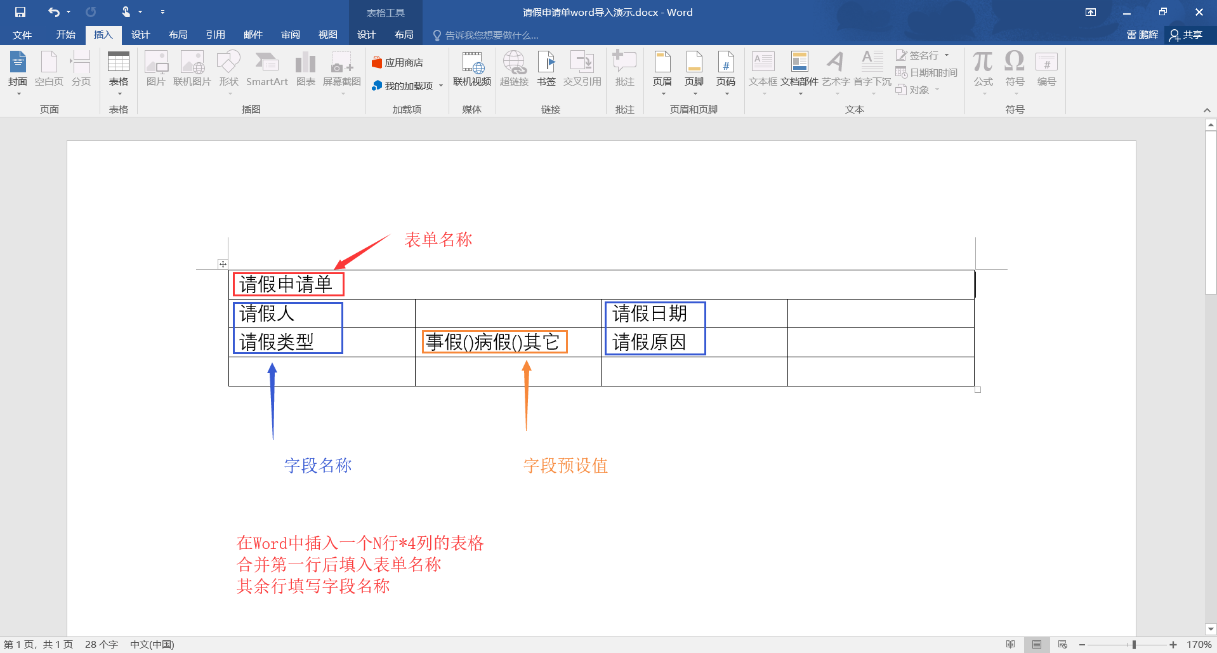Click the zoom out minus button

click(x=1082, y=645)
